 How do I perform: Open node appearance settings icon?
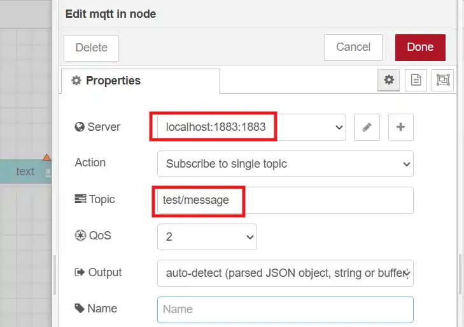click(443, 80)
